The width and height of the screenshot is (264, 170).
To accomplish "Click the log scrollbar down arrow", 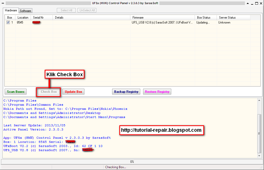I will (x=259, y=156).
